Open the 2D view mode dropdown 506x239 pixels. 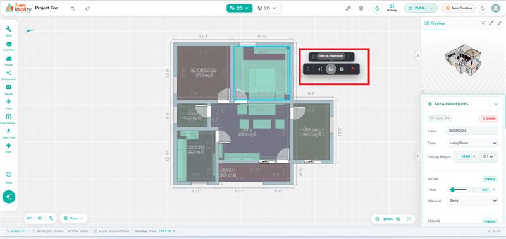pyautogui.click(x=239, y=8)
